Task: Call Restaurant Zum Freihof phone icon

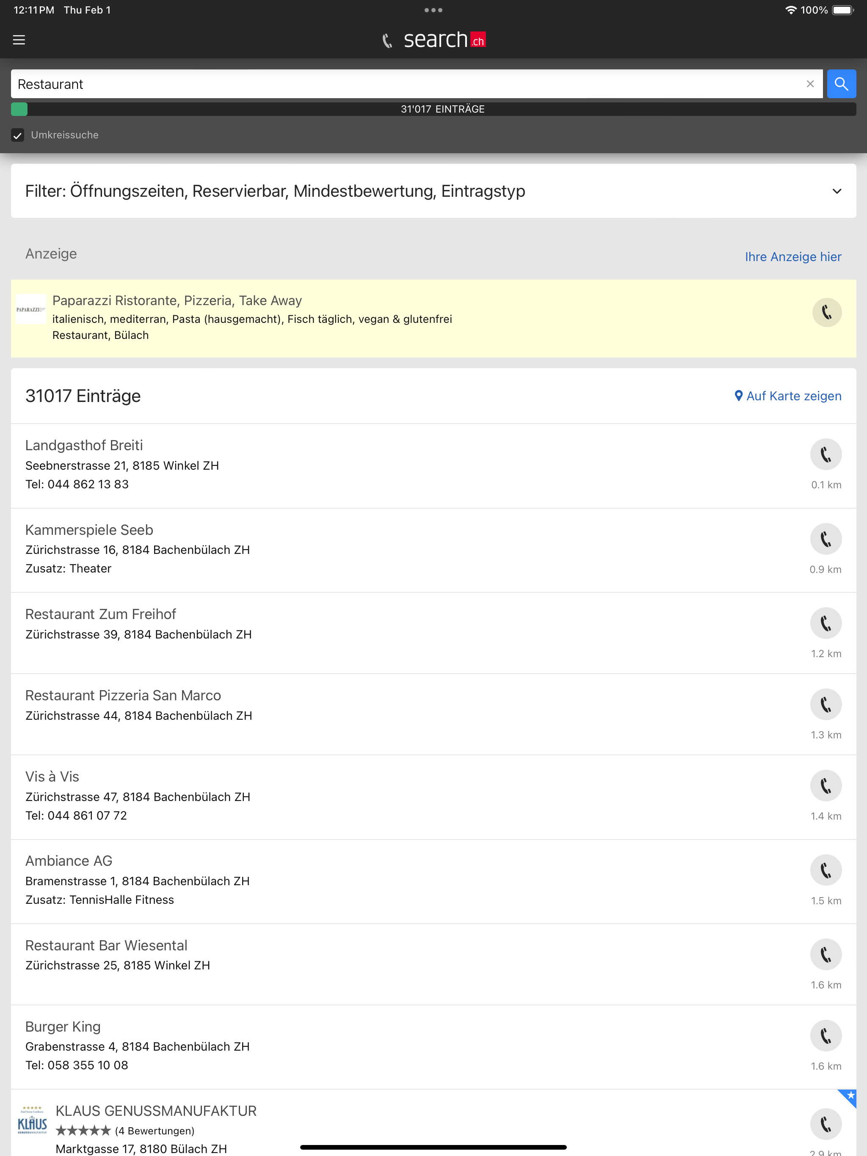Action: tap(826, 623)
